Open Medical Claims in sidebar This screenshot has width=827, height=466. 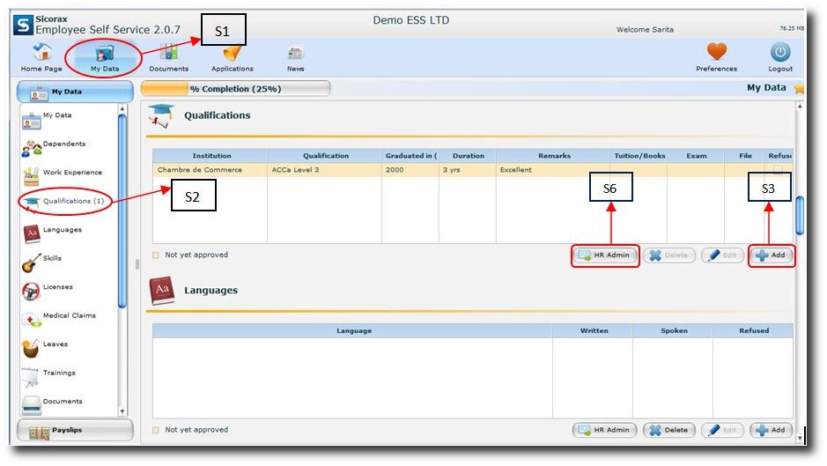[x=69, y=316]
